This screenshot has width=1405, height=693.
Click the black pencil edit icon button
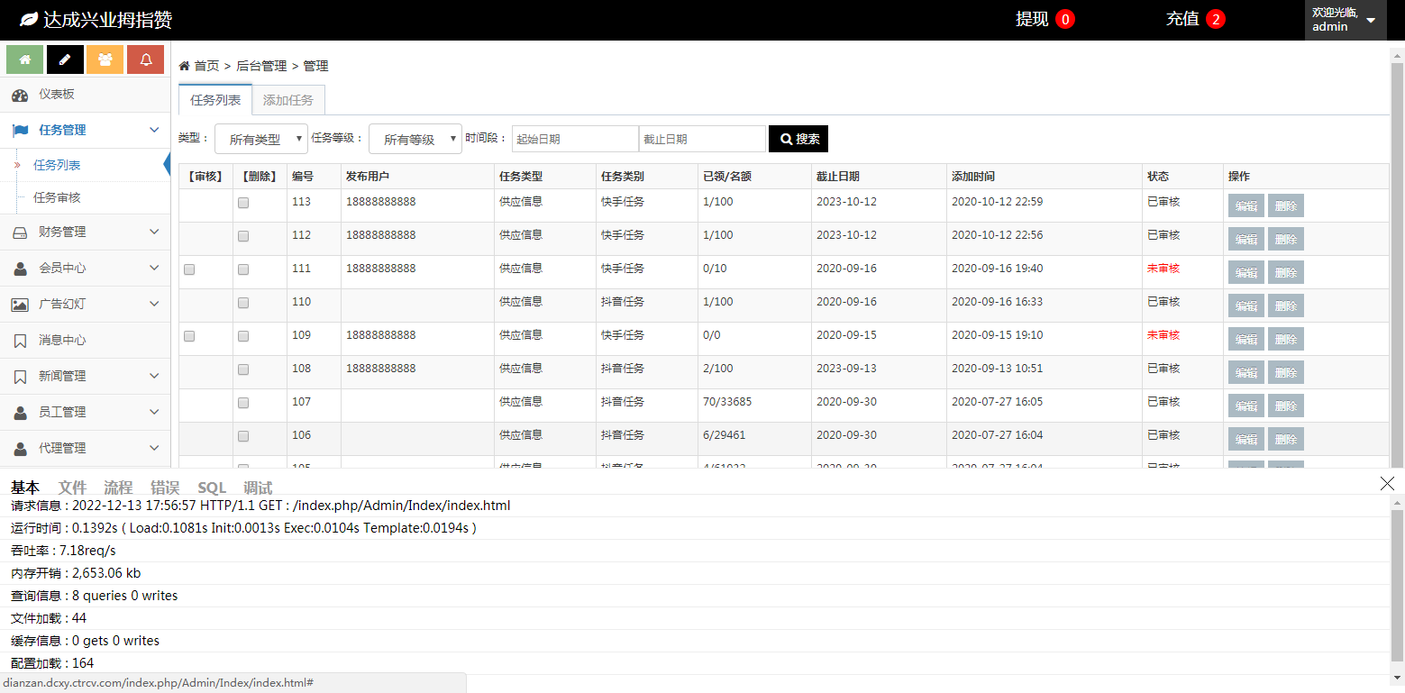click(65, 59)
